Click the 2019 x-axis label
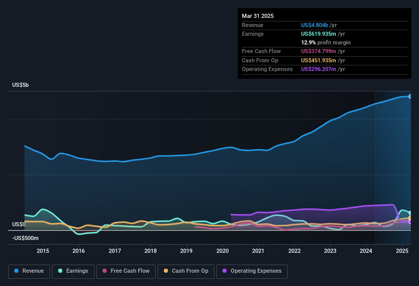This screenshot has width=419, height=286. (186, 251)
